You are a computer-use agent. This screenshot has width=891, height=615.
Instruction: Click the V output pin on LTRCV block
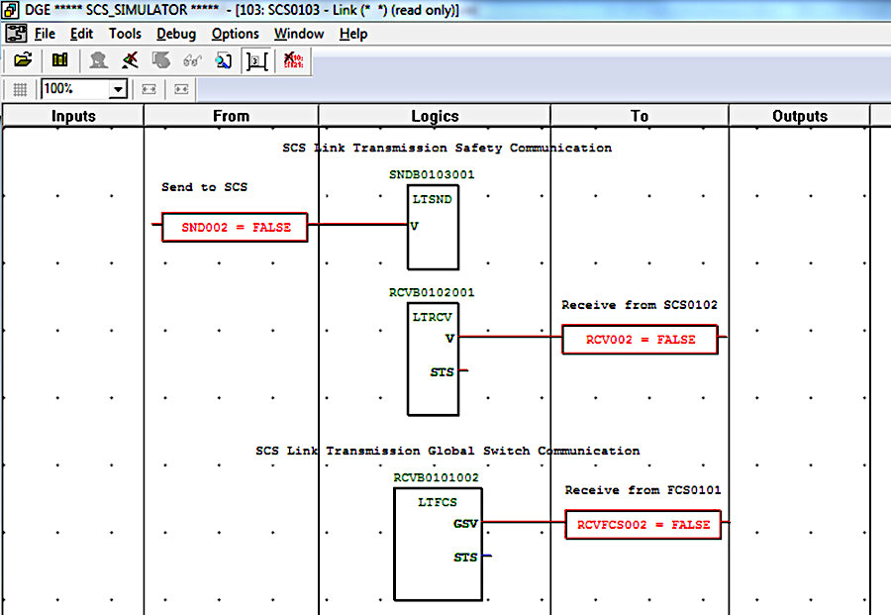449,338
